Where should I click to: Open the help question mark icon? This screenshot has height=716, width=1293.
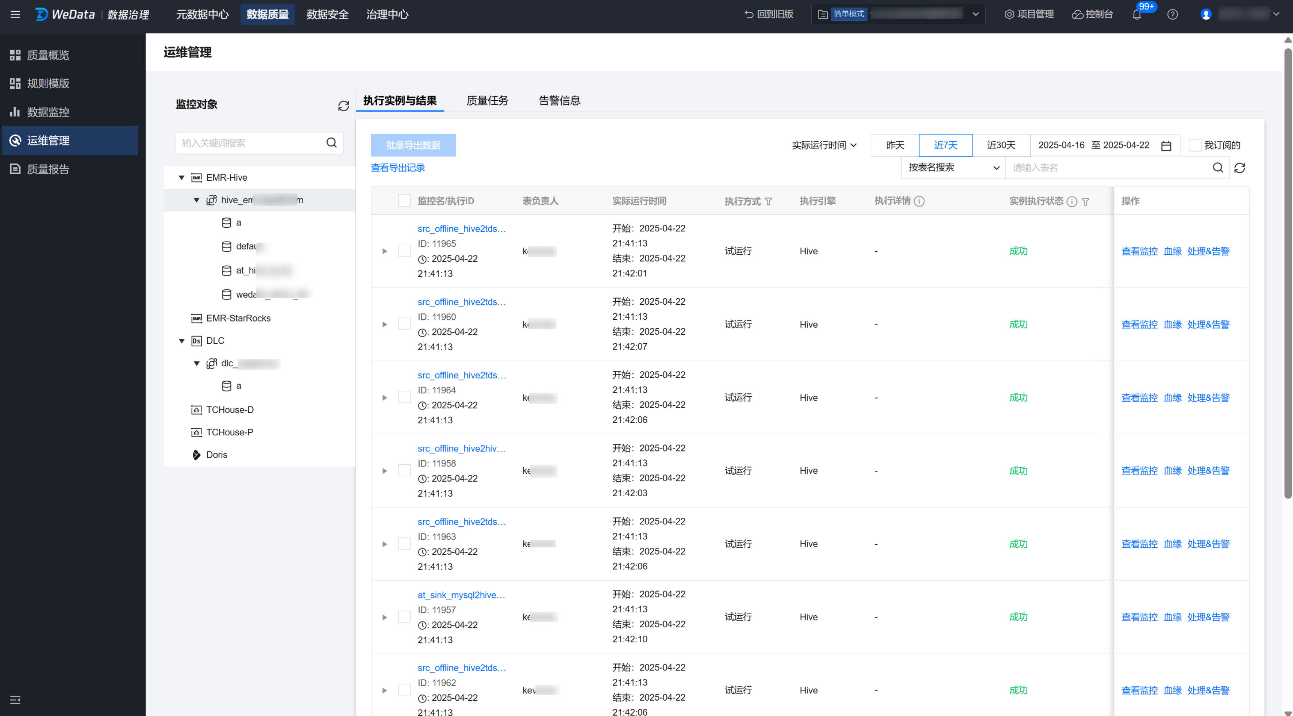click(x=1172, y=15)
